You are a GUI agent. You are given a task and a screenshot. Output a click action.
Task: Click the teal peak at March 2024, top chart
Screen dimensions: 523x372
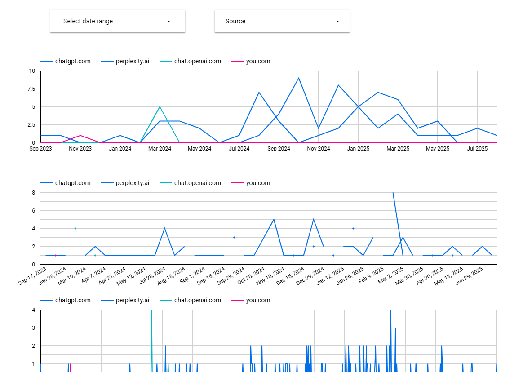click(160, 107)
